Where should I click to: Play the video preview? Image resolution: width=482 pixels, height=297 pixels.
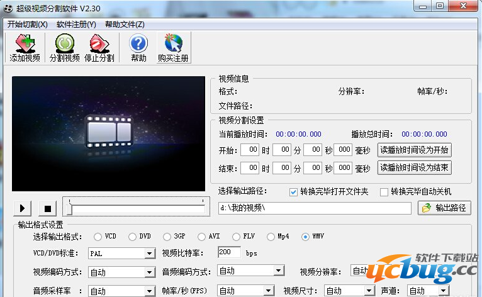(23, 208)
